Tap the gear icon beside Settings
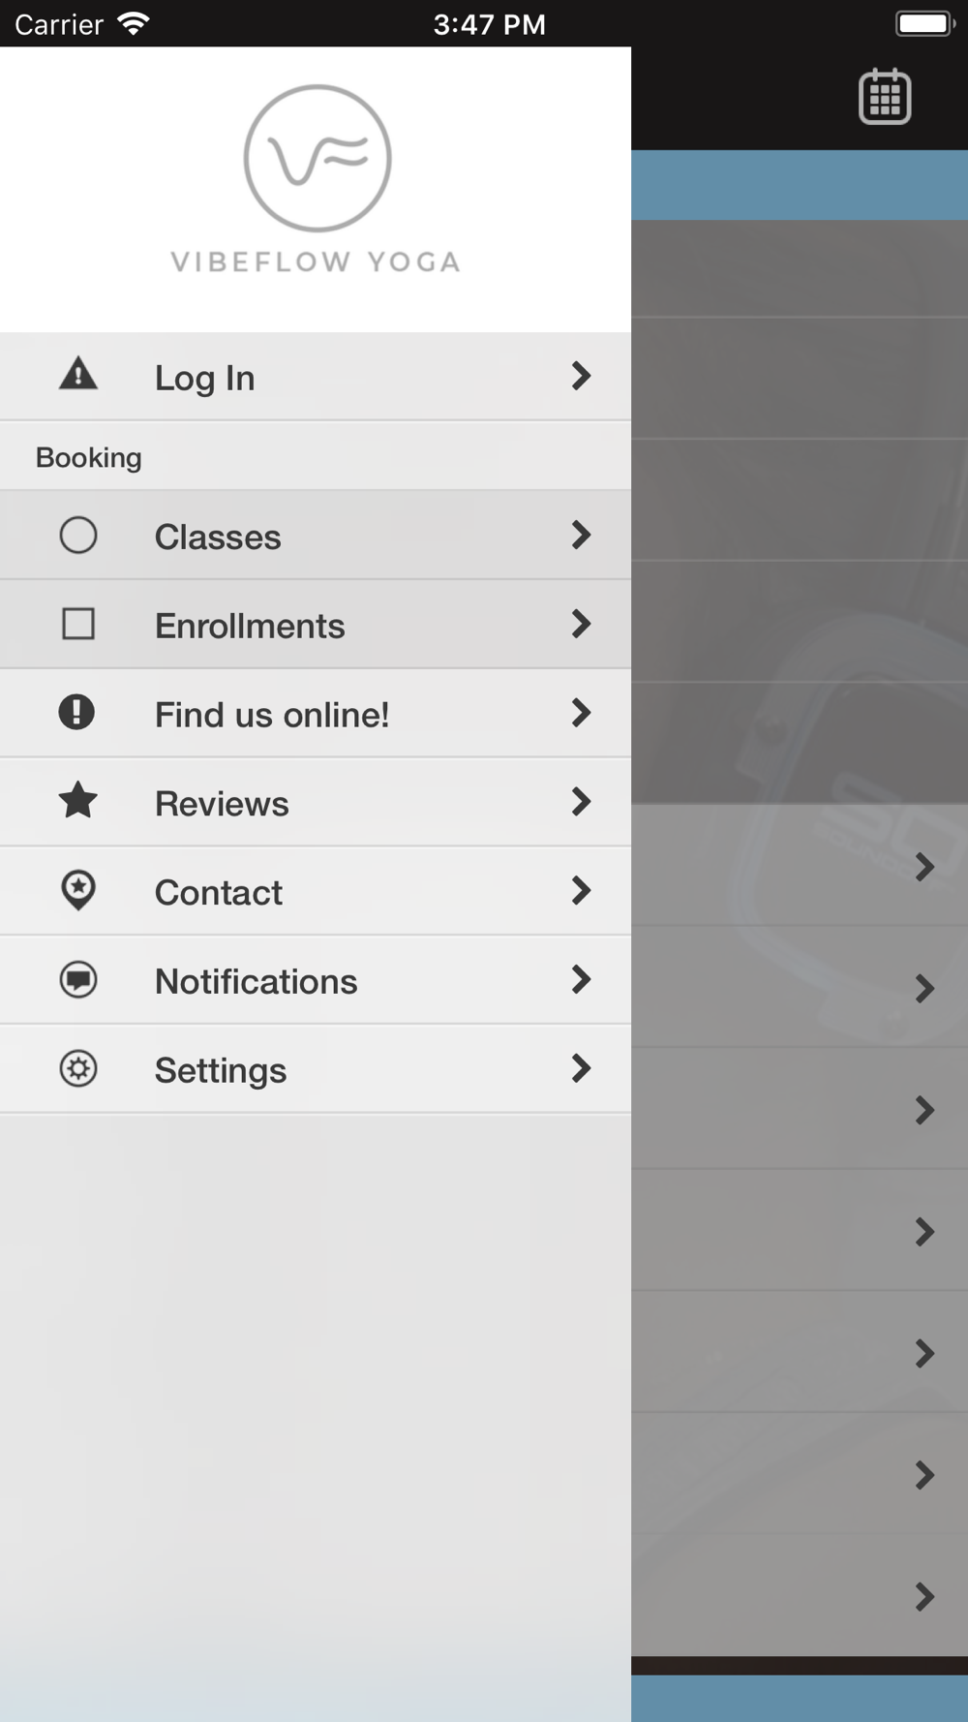This screenshot has width=968, height=1722. pyautogui.click(x=78, y=1069)
